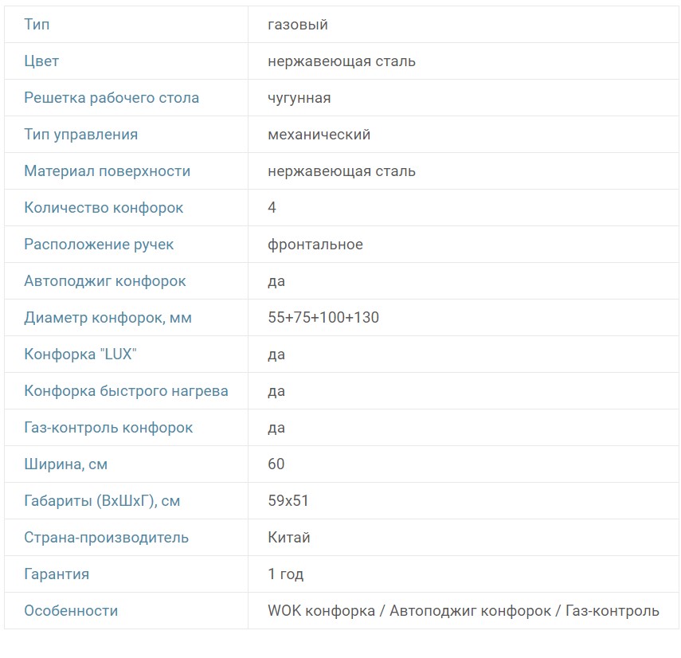Viewport: 681px width, 658px height.
Task: Click the "Гарантия" label
Action: tap(57, 574)
